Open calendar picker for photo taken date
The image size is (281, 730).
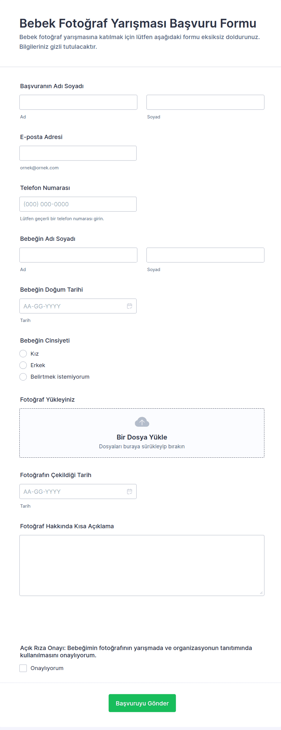[x=130, y=492]
